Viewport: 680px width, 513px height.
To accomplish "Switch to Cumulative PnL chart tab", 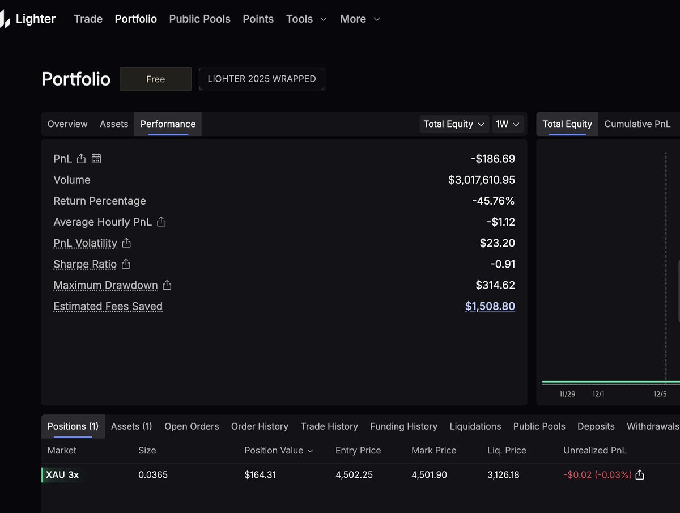I will (637, 124).
